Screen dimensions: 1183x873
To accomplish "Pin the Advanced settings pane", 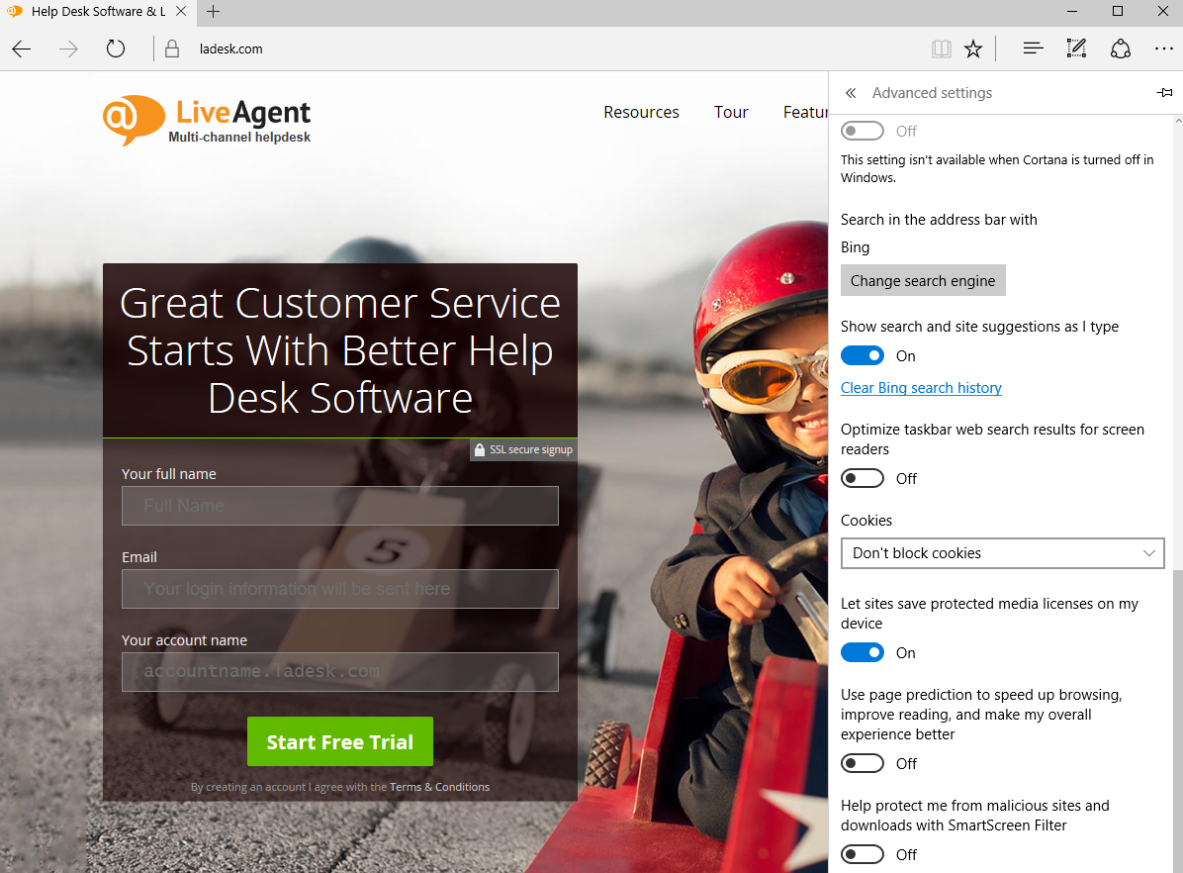I will 1164,93.
